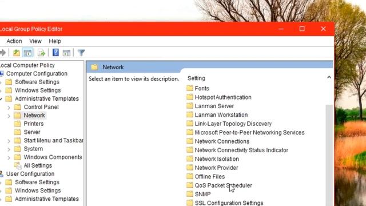This screenshot has height=206, width=366.
Task: Click the Server folder icon in tree
Action: pyautogui.click(x=18, y=132)
